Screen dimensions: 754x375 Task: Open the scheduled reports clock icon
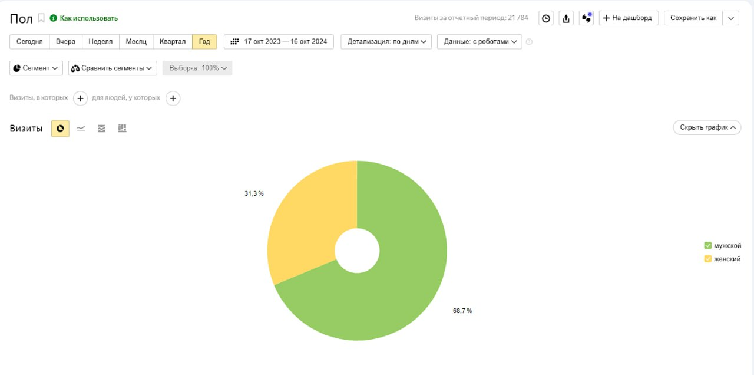546,18
